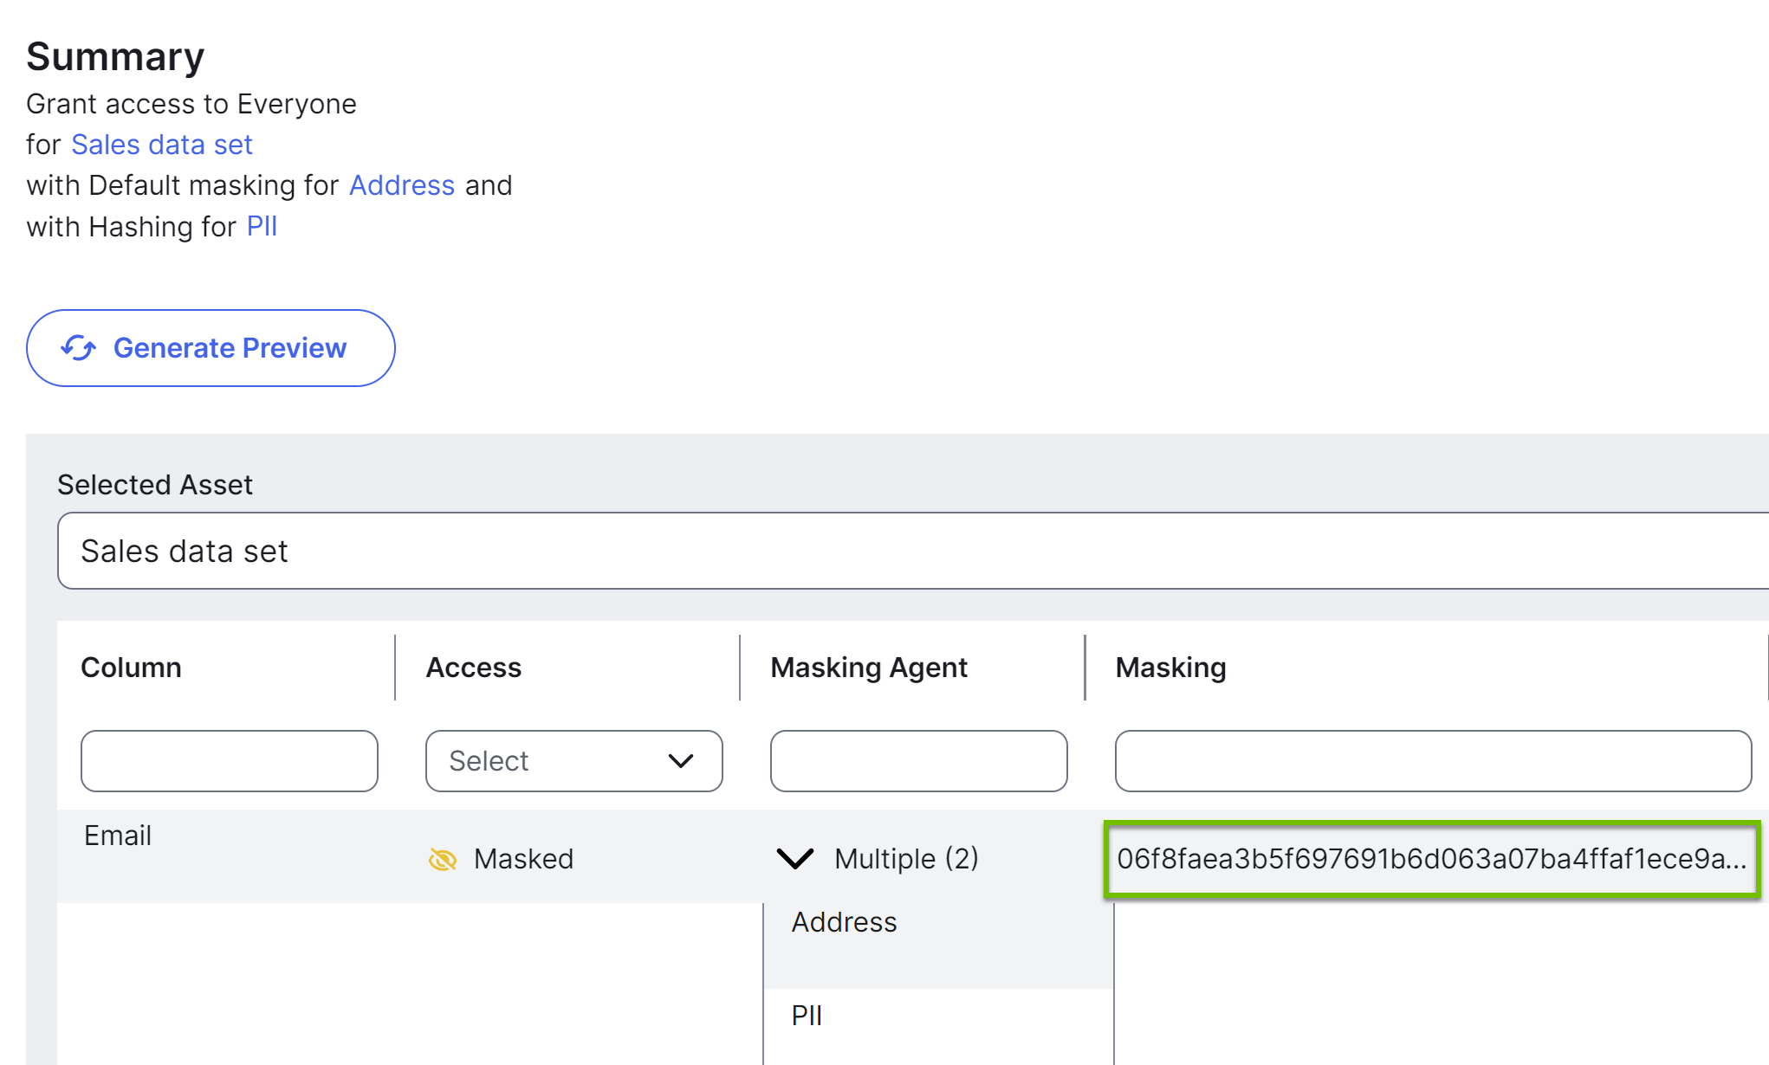Collapse the Multiple (2) masking agent list
This screenshot has width=1769, height=1065.
793,858
